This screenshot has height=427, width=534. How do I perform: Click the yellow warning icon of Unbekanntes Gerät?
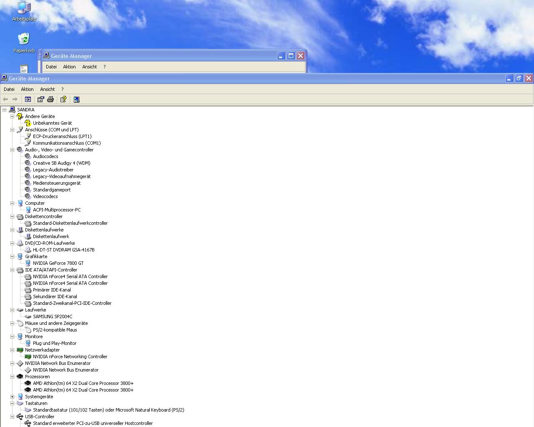point(28,123)
